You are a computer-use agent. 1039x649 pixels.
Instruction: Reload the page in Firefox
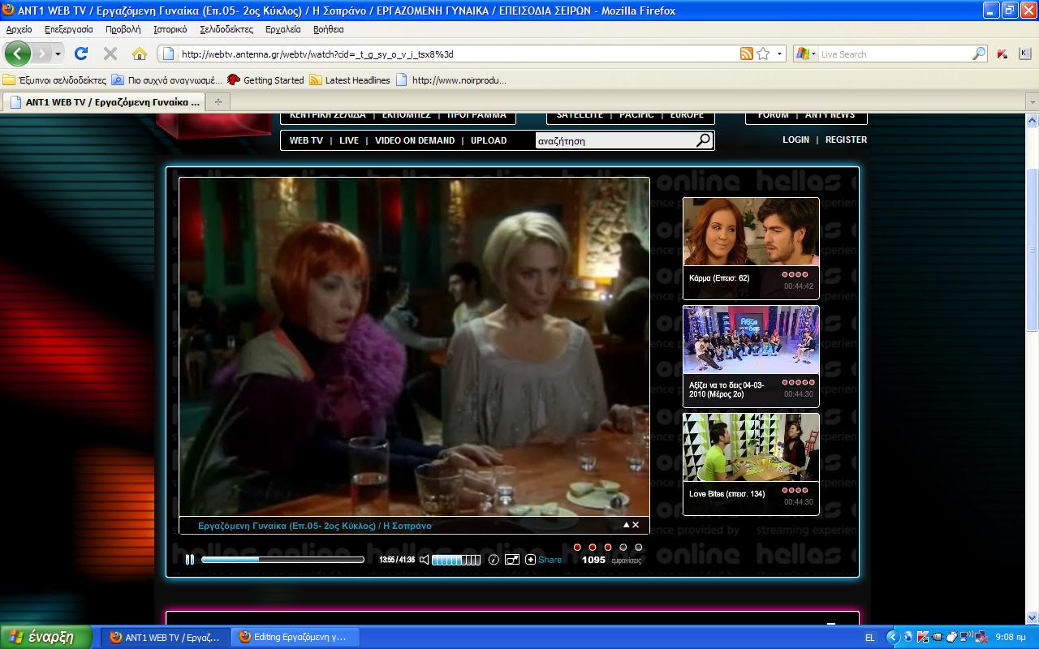pos(81,54)
